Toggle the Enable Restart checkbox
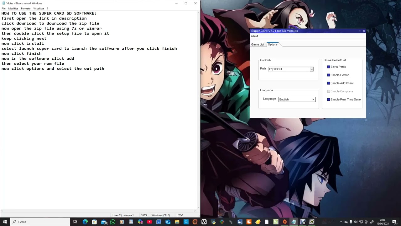 point(329,75)
